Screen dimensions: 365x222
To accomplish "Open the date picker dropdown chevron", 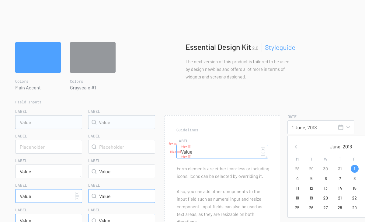I will click(x=349, y=127).
